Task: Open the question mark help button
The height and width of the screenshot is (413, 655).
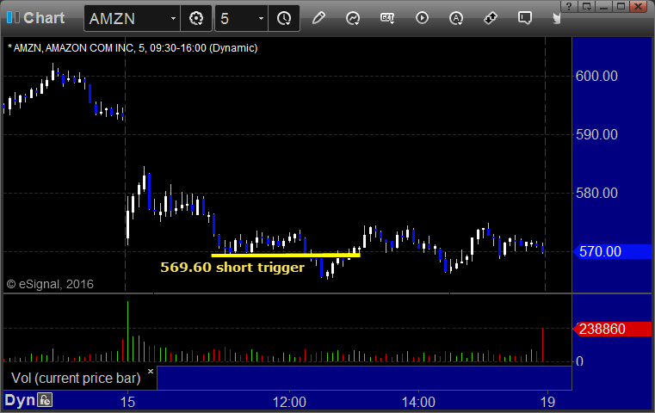Action: [x=570, y=6]
